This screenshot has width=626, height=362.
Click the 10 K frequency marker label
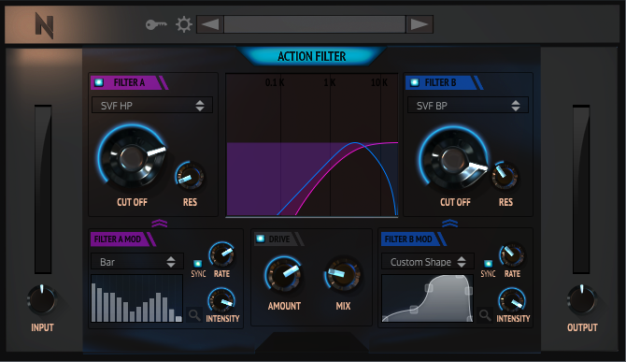379,82
